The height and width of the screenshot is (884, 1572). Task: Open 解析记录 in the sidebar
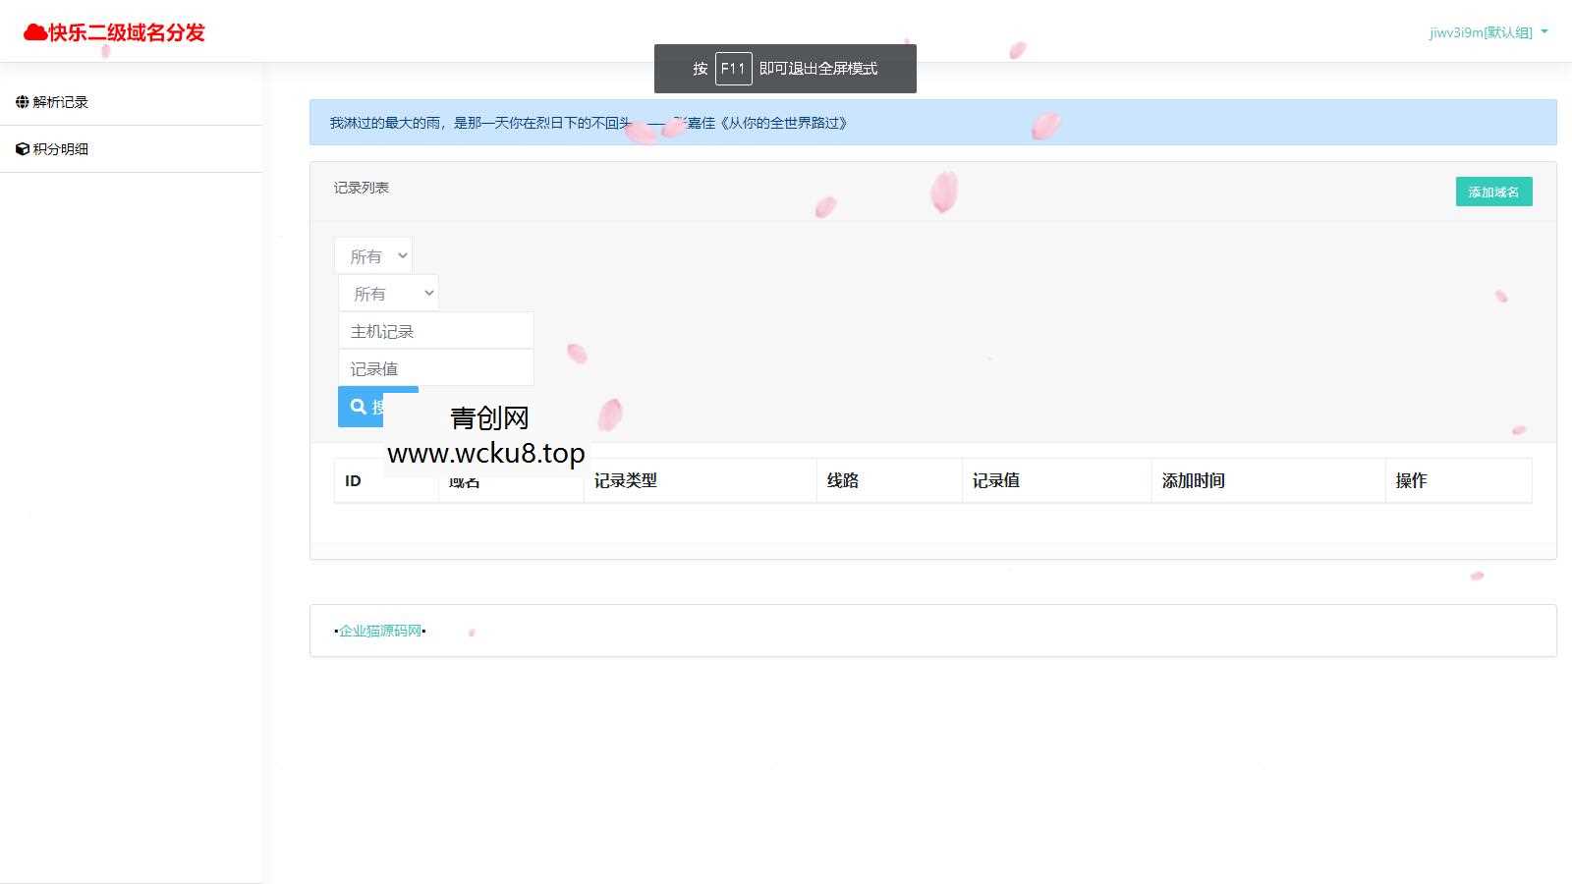[x=61, y=102]
